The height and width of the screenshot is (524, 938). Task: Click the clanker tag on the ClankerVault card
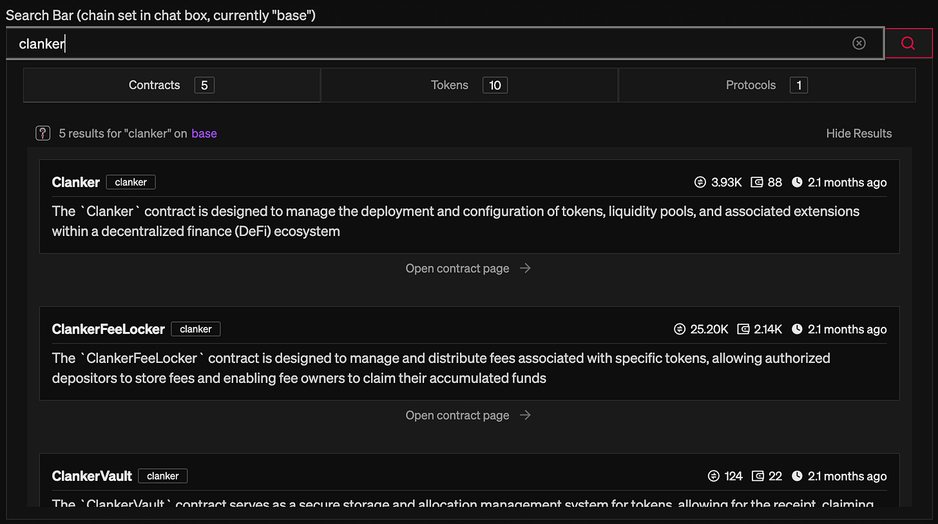[163, 476]
